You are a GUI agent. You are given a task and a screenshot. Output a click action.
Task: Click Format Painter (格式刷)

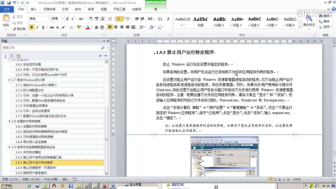(x=19, y=29)
